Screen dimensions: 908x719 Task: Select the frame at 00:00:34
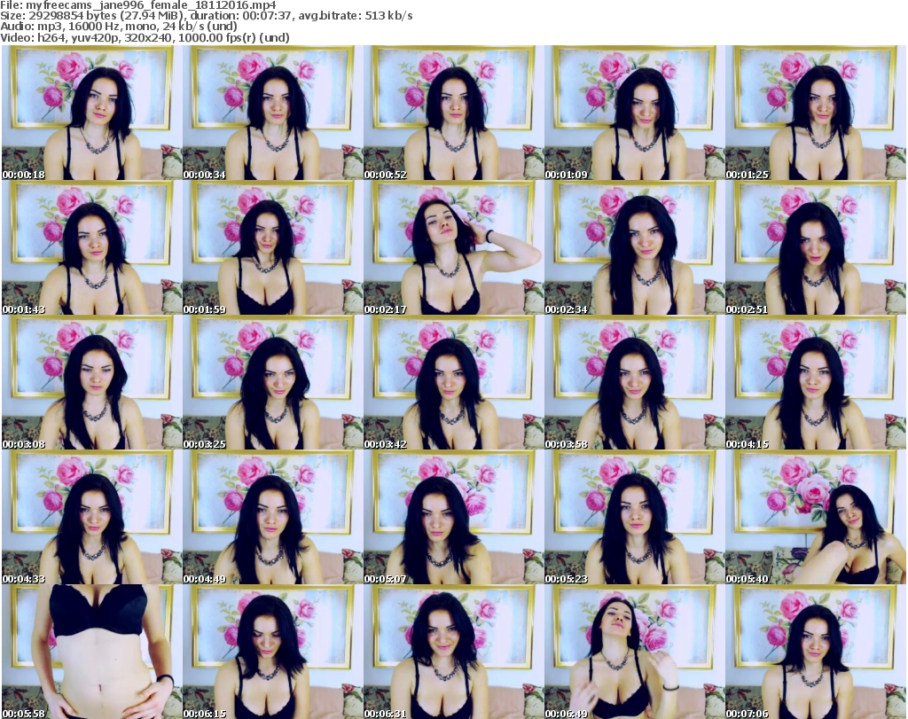click(x=272, y=113)
